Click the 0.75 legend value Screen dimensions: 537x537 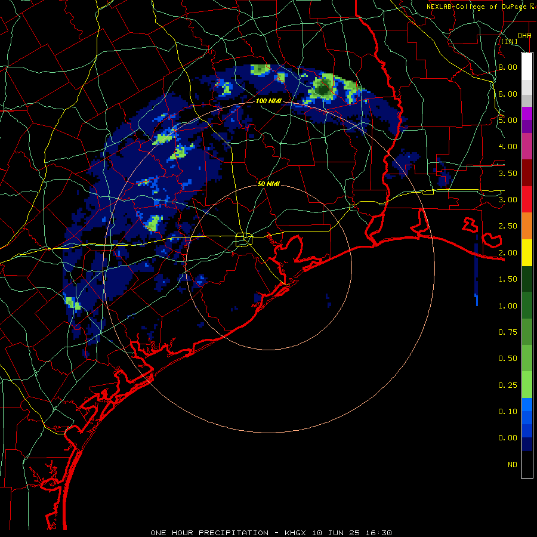tap(508, 332)
